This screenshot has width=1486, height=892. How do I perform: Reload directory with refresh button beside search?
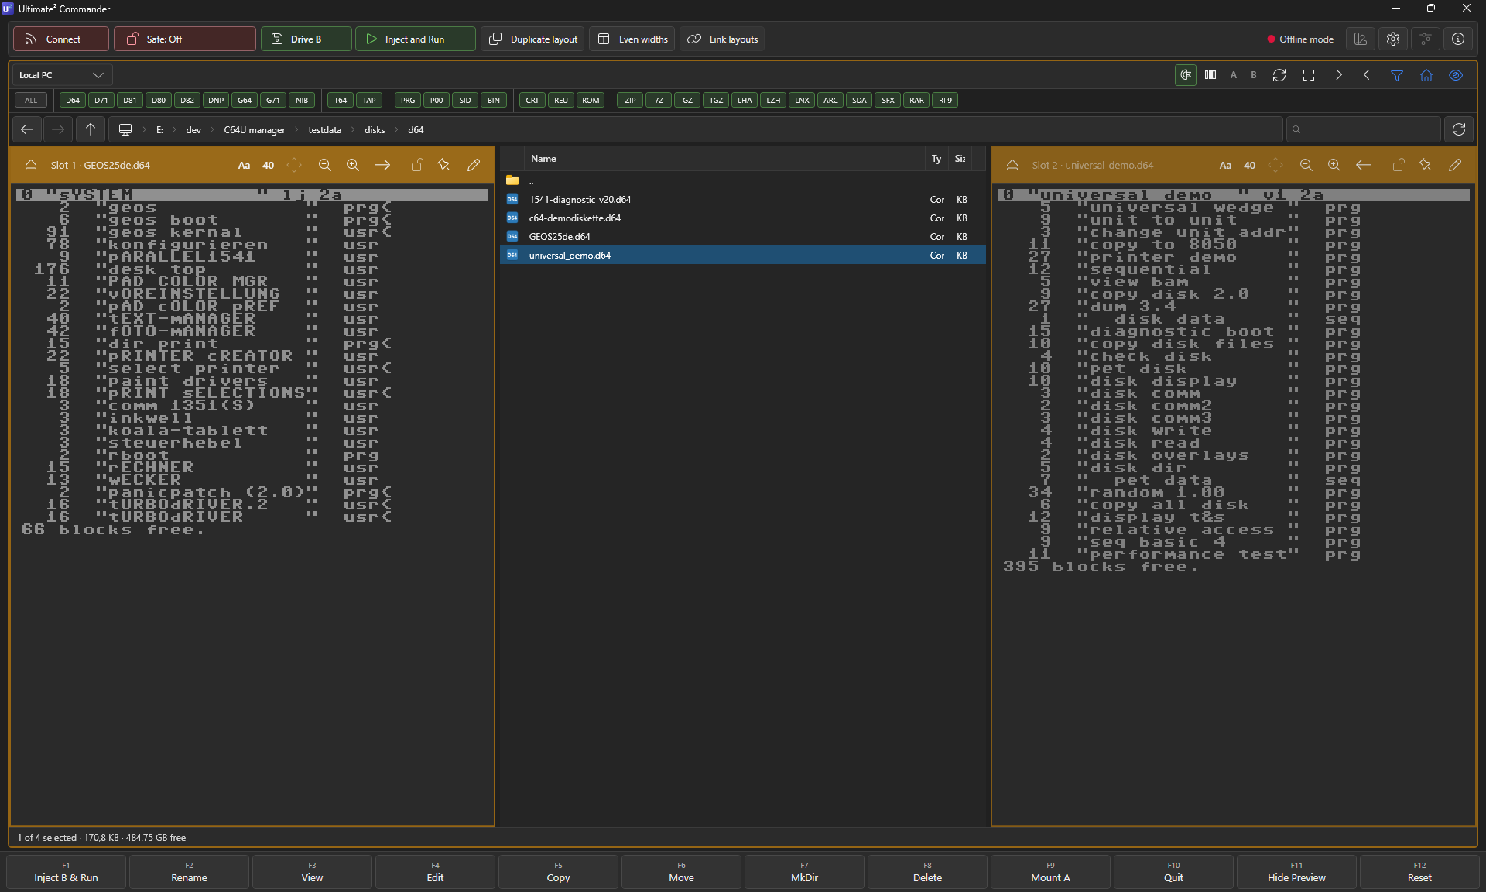click(x=1459, y=129)
